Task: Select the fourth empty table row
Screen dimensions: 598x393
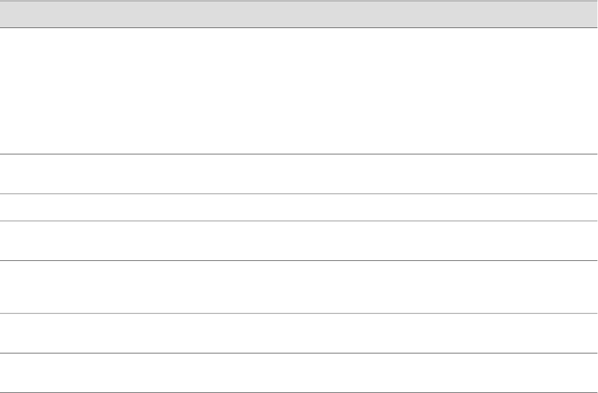Action: 299,241
